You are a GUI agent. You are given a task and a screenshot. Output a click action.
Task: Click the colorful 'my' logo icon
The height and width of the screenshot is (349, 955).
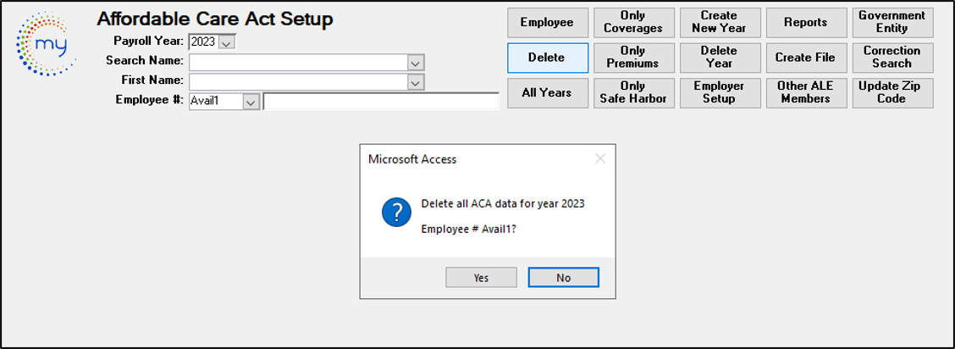click(x=46, y=44)
